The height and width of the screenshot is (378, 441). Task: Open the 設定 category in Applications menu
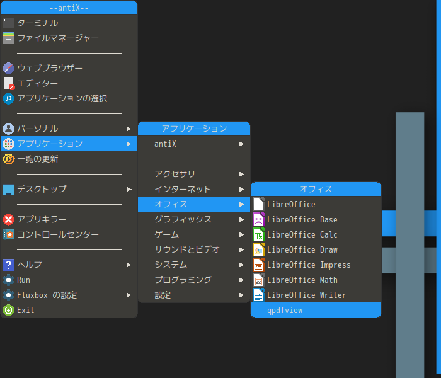(x=194, y=295)
